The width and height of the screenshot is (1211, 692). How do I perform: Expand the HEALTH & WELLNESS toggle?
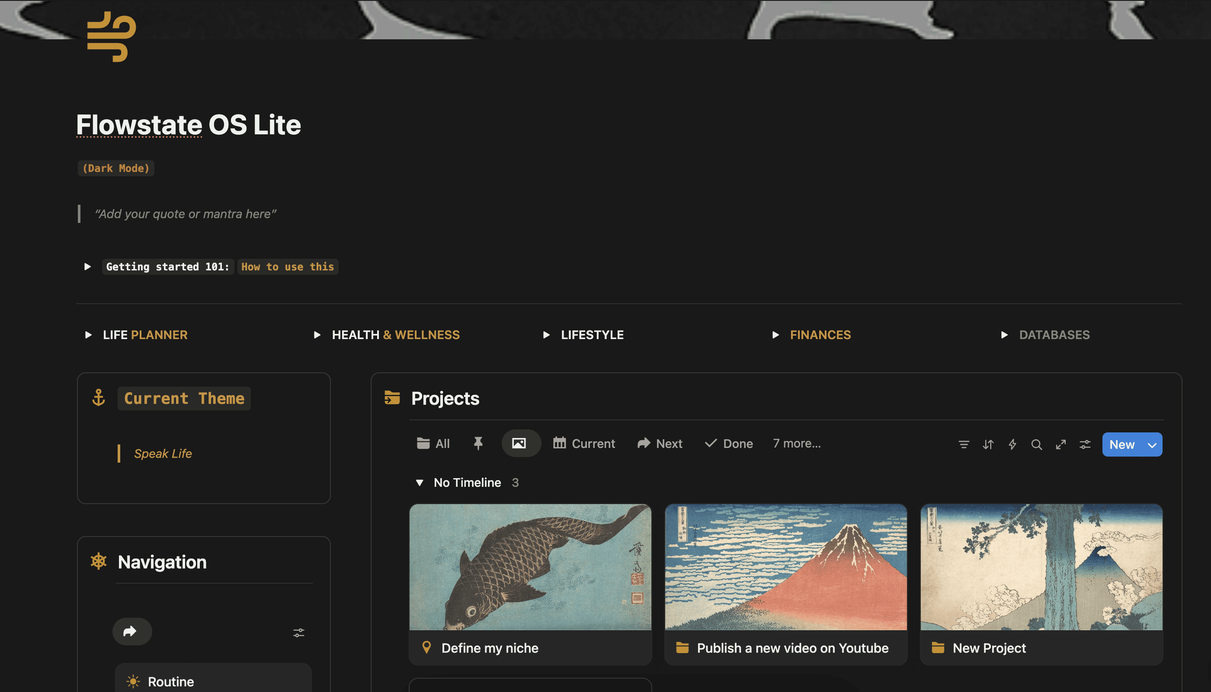tap(317, 335)
